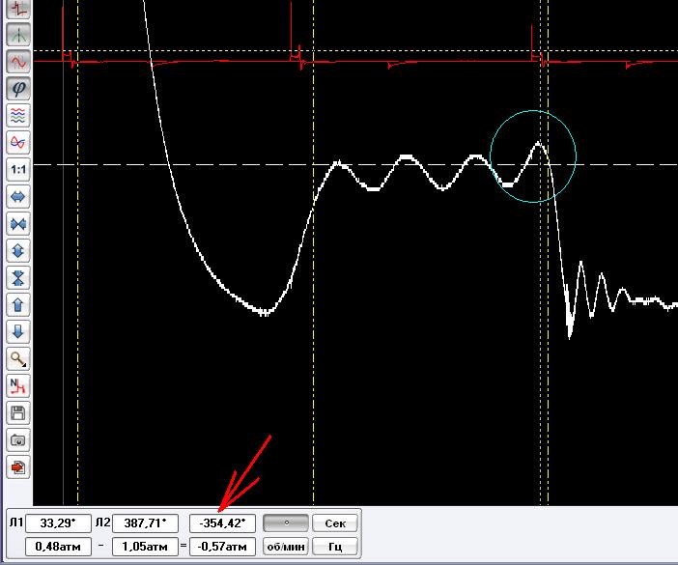Click the -0,57атм difference field

point(222,547)
